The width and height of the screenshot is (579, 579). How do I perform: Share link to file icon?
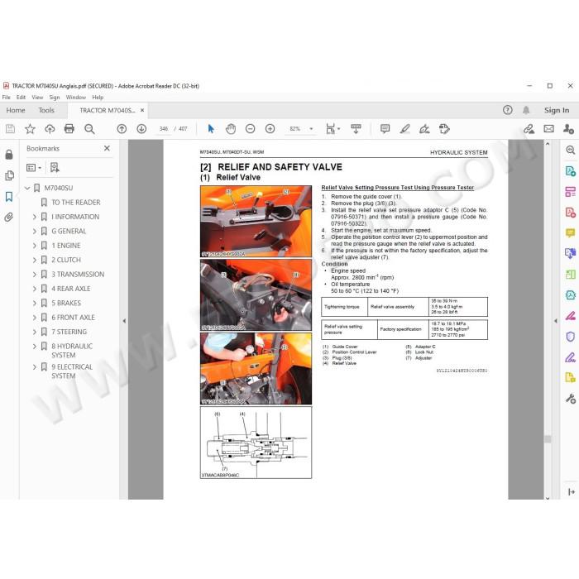click(529, 129)
